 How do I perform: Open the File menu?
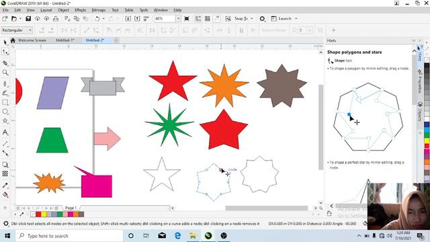point(6,10)
